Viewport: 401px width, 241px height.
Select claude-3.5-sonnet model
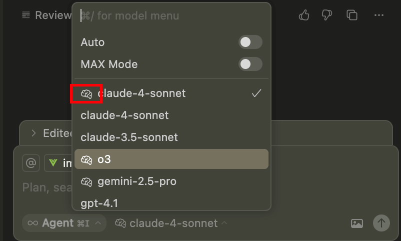[x=129, y=137]
